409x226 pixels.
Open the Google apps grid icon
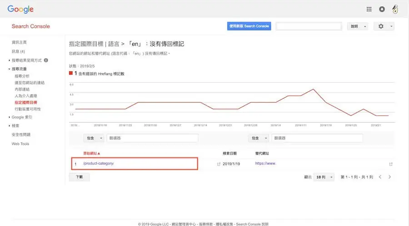369,10
